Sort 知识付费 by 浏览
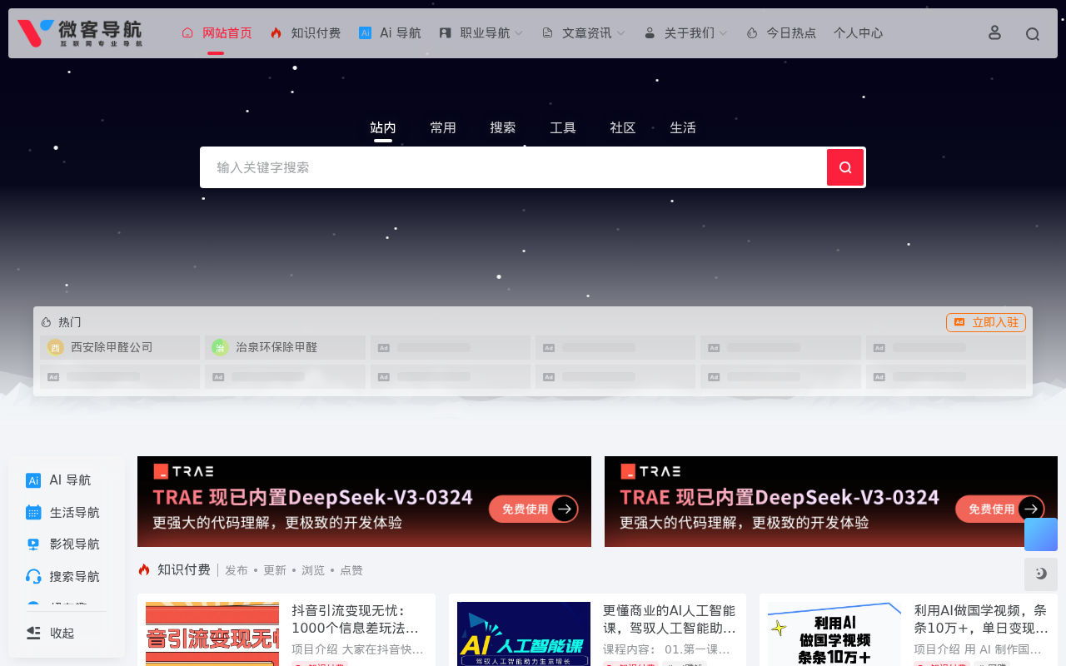 click(313, 570)
